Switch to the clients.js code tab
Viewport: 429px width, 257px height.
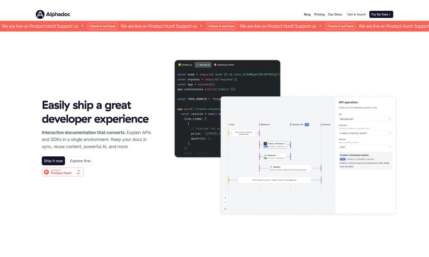[185, 65]
